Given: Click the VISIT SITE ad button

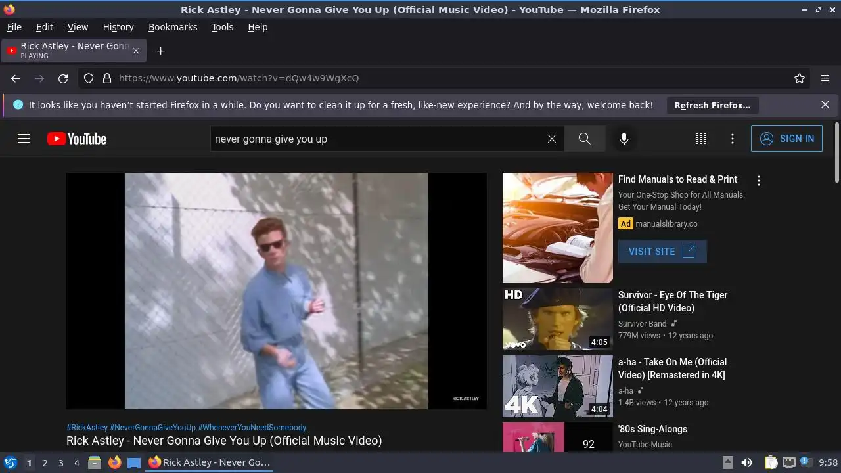Looking at the screenshot, I should (x=662, y=252).
